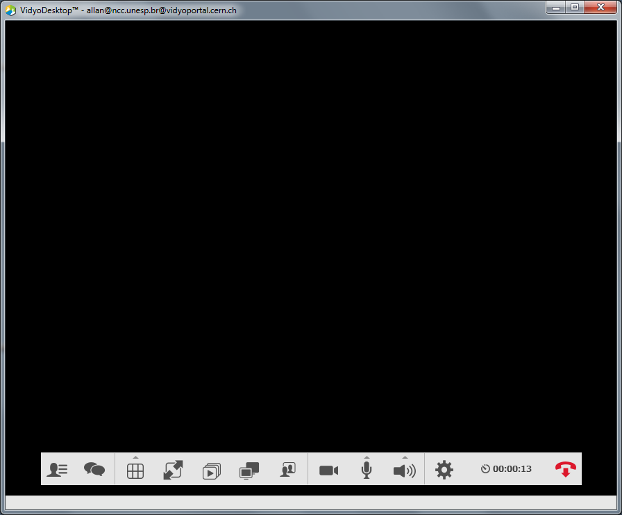Mute the speaker volume icon
This screenshot has width=622, height=515.
(x=405, y=471)
